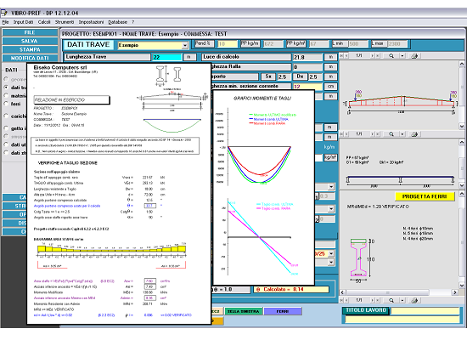Click the green SELLA SINISTRA button
This screenshot has width=467, height=340.
[x=244, y=311]
